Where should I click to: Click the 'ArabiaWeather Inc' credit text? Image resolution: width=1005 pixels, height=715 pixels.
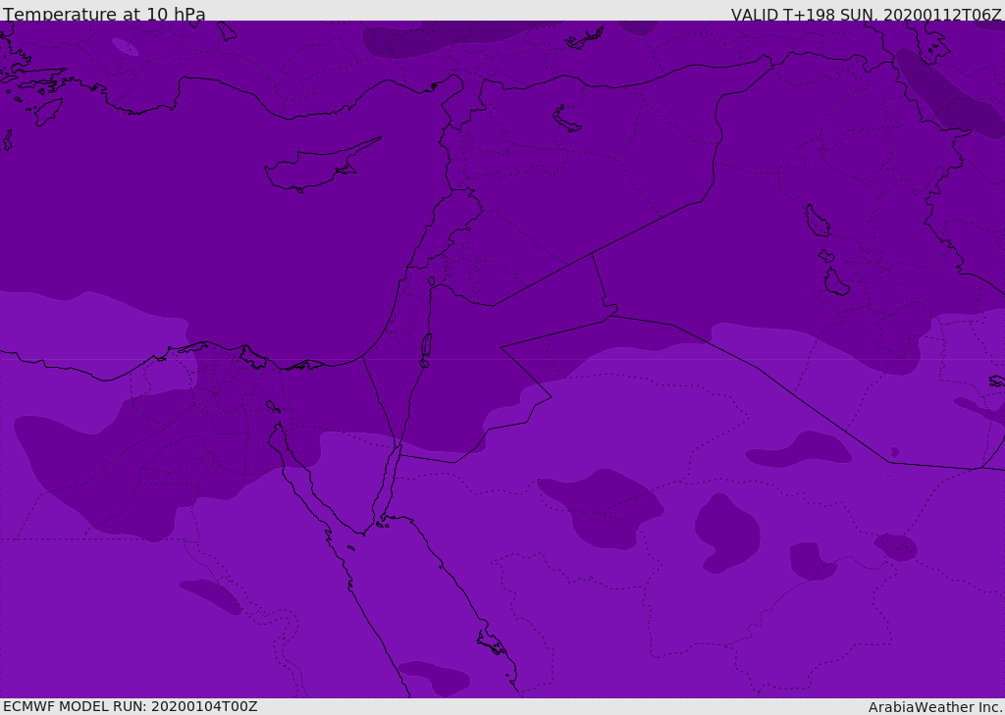pyautogui.click(x=934, y=707)
